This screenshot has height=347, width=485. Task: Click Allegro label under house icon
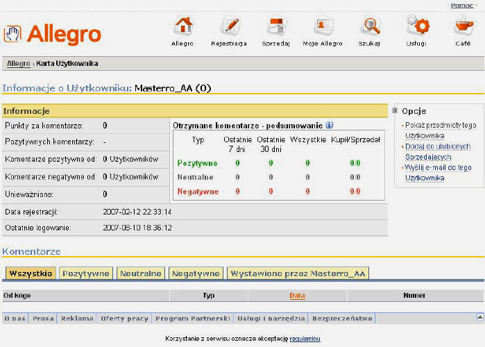click(182, 44)
